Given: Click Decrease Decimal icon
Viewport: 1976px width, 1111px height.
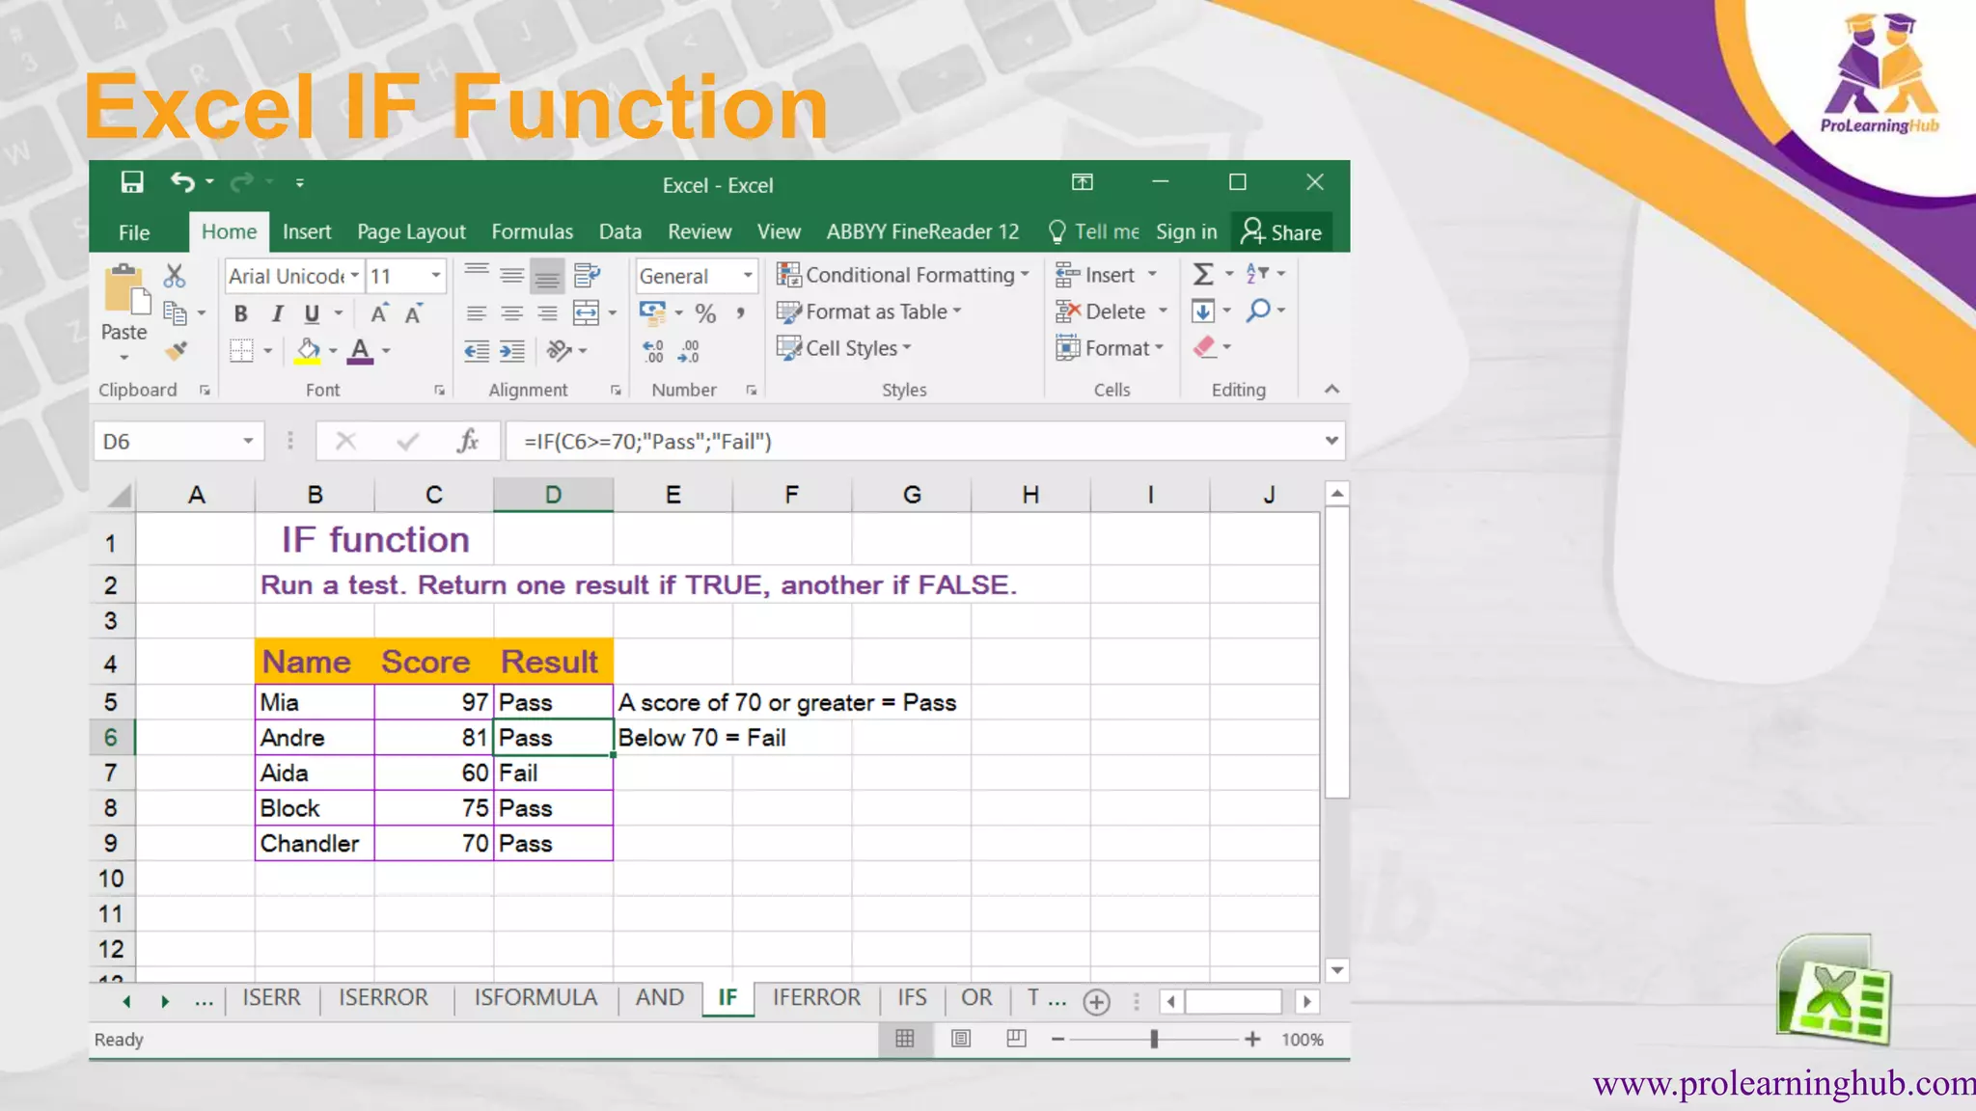Looking at the screenshot, I should coord(689,351).
